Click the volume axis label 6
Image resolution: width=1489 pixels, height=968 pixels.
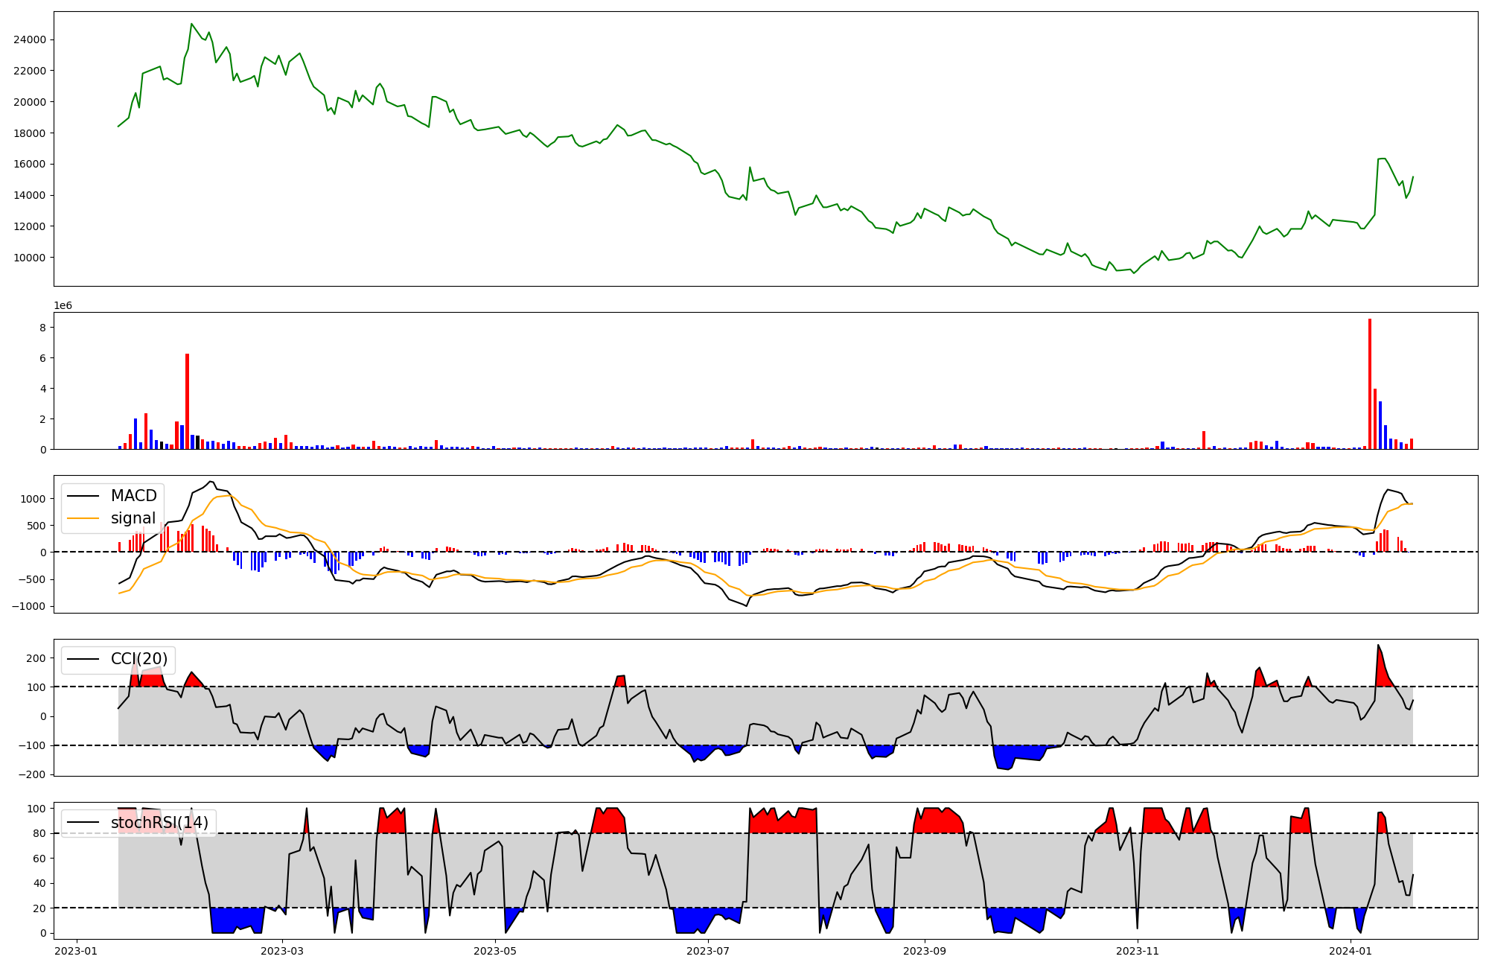click(x=43, y=358)
